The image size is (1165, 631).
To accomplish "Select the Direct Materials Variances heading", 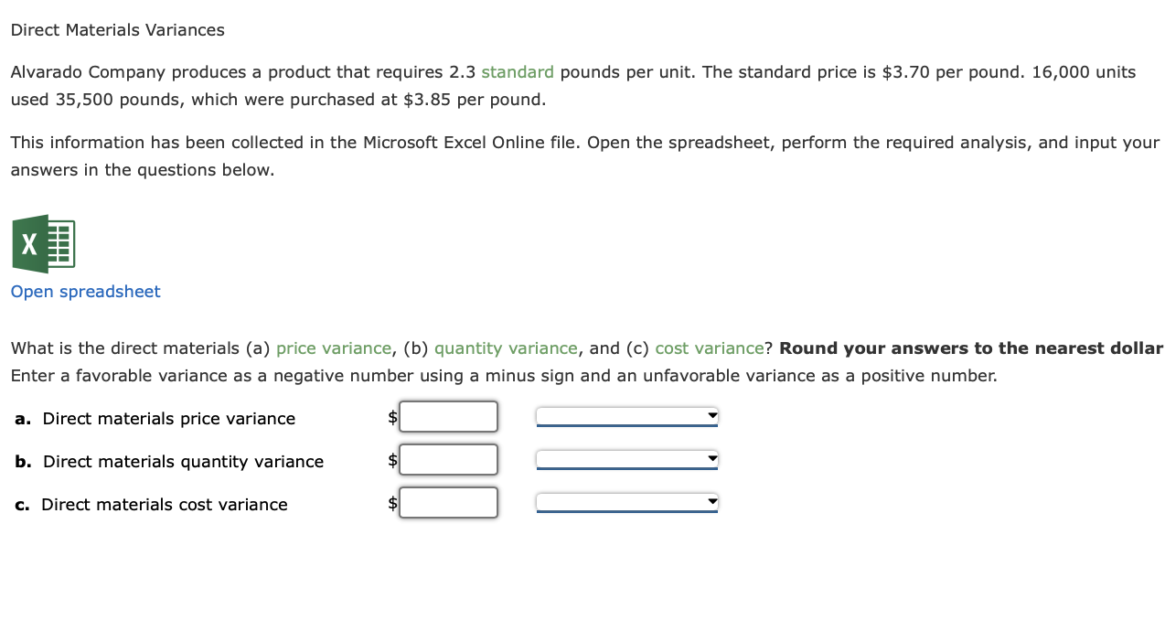I will click(x=117, y=29).
